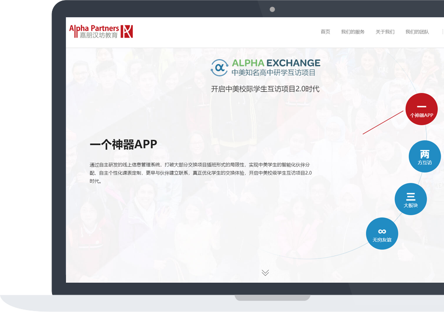Navigate to 我们的团队 page
This screenshot has width=444, height=312.
click(417, 32)
